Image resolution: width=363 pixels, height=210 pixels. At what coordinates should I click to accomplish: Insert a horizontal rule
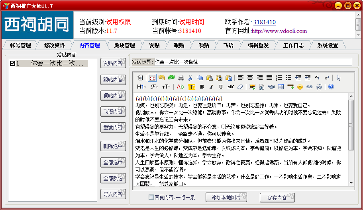pos(290,87)
